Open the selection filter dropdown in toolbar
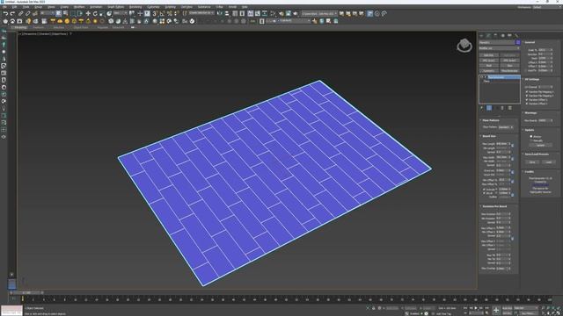 [x=47, y=14]
